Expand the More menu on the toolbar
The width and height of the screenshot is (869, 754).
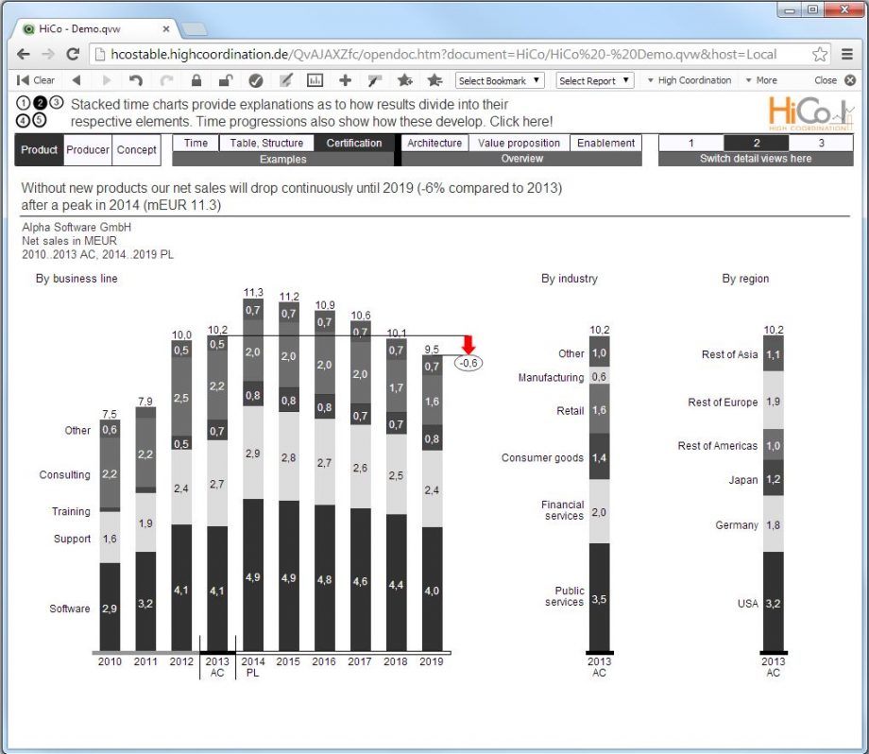coord(764,80)
